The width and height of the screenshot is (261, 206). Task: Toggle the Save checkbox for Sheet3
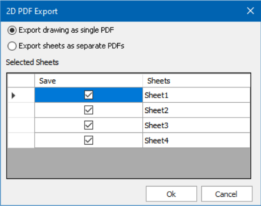tap(89, 125)
